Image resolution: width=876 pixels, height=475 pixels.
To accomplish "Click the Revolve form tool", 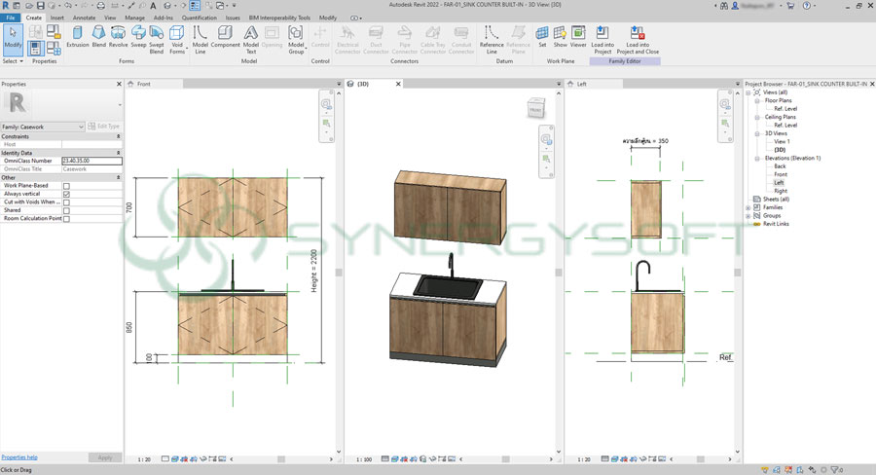I will (118, 36).
